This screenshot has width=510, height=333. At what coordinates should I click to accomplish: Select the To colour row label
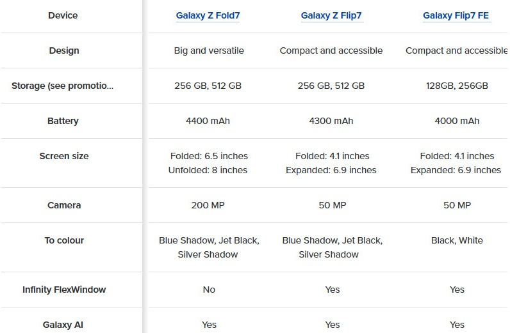(63, 240)
